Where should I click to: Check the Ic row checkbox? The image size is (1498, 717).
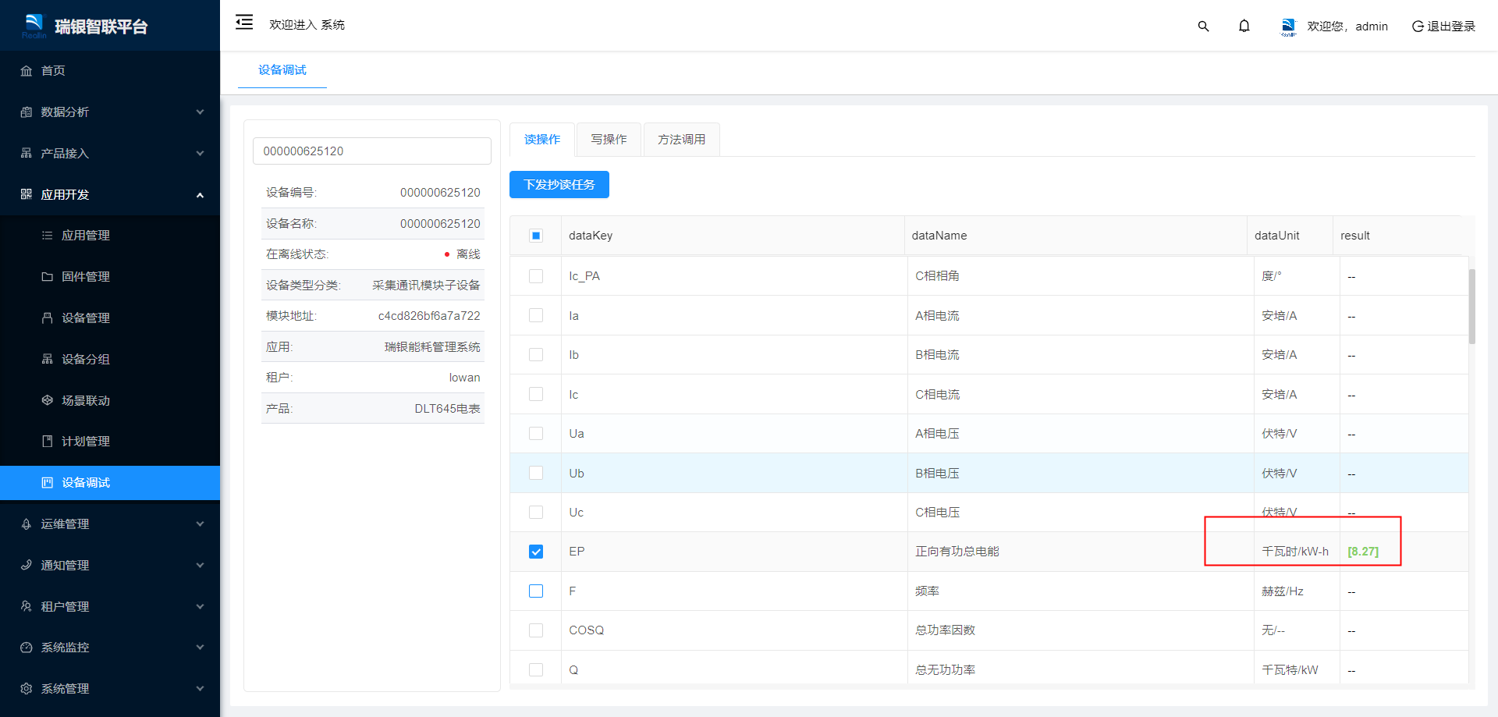(x=536, y=394)
